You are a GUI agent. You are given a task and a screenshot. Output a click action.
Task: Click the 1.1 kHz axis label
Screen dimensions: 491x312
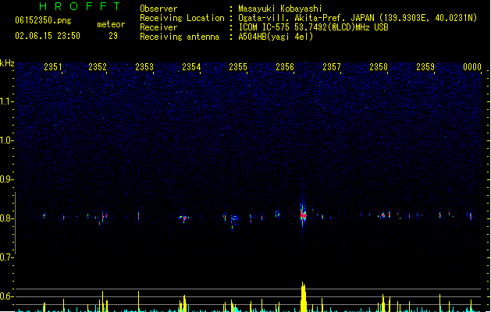coord(6,101)
